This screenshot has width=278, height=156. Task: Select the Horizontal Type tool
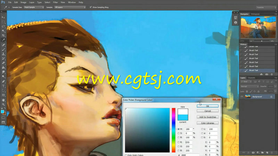click(3, 86)
